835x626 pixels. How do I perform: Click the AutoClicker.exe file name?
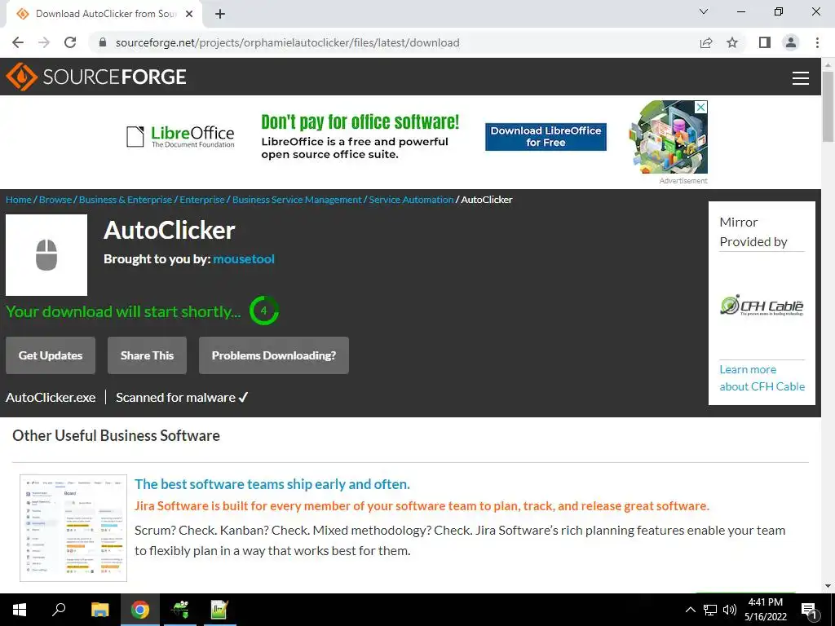tap(51, 398)
